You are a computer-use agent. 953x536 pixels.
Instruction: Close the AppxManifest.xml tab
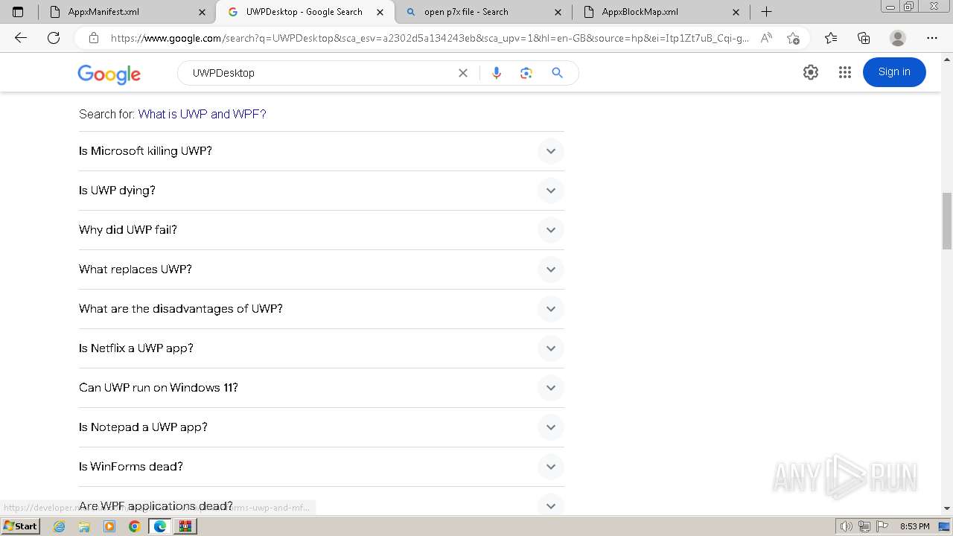(x=203, y=12)
